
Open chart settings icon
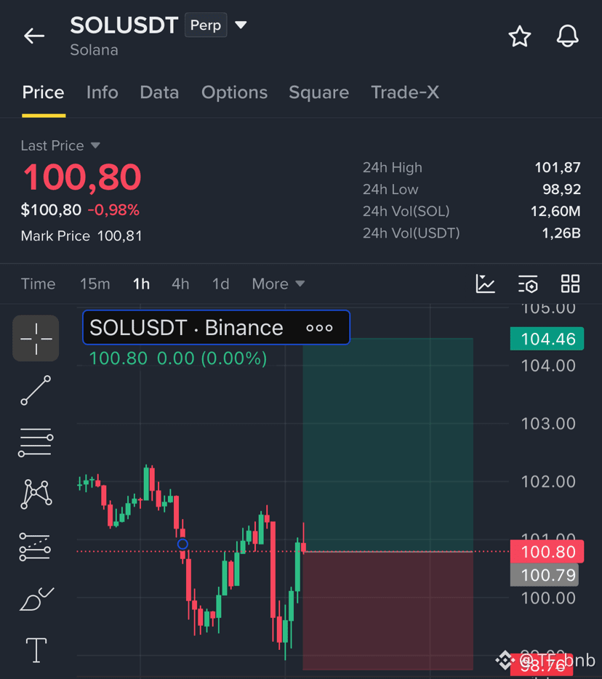[x=528, y=284]
